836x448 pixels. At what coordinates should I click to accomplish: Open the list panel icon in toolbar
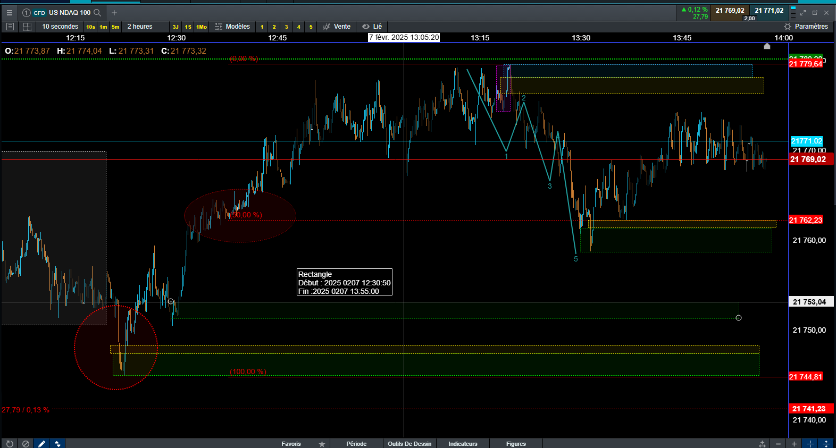[10, 27]
